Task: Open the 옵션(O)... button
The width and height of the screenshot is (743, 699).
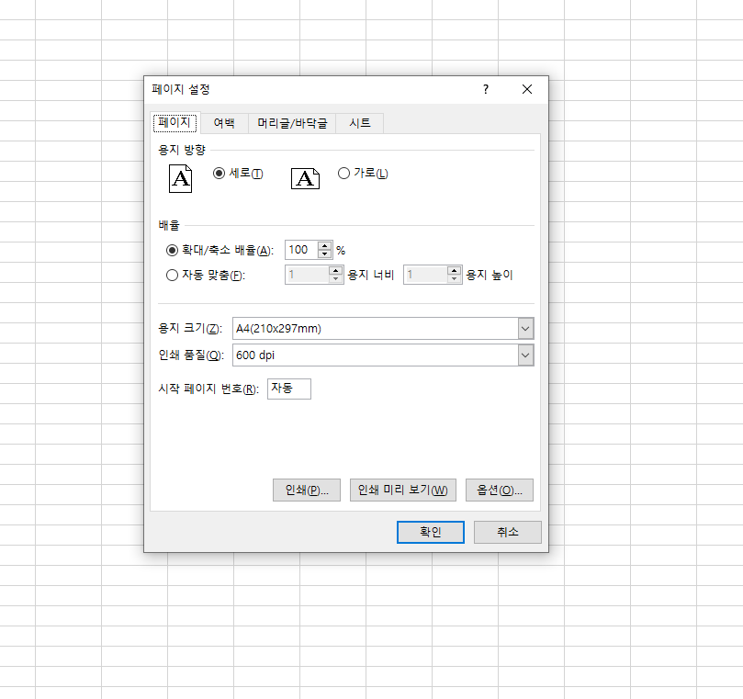Action: point(500,490)
